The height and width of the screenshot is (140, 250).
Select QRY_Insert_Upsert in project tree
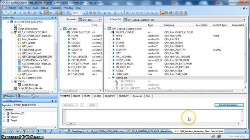[x=32, y=53]
